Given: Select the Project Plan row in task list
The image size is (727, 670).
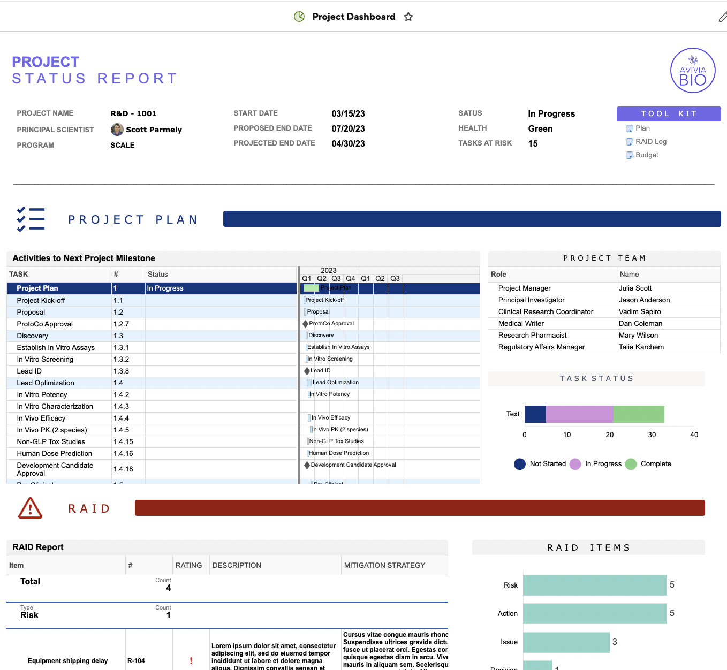Looking at the screenshot, I should [37, 288].
